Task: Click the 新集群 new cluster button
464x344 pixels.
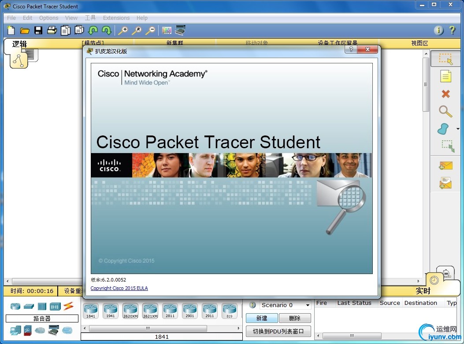Action: pyautogui.click(x=174, y=43)
